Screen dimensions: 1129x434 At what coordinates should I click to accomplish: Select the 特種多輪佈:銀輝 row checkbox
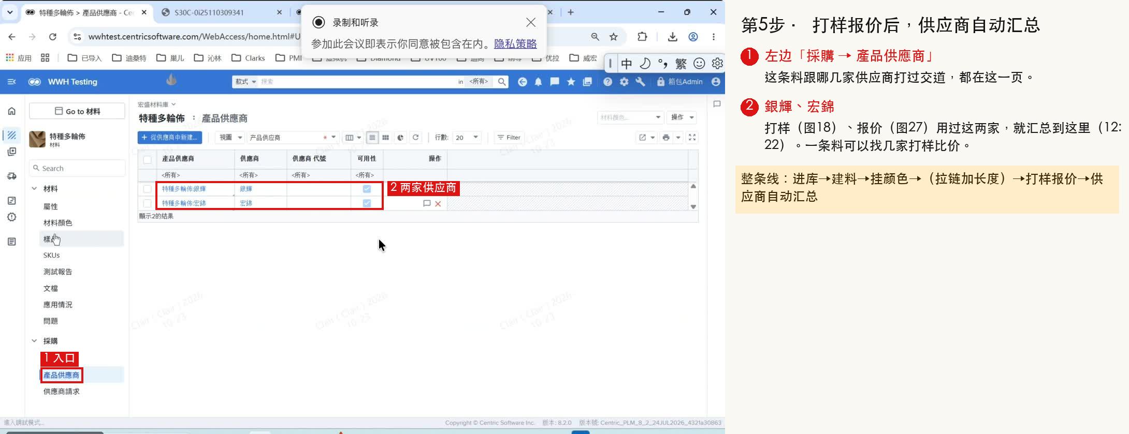148,189
